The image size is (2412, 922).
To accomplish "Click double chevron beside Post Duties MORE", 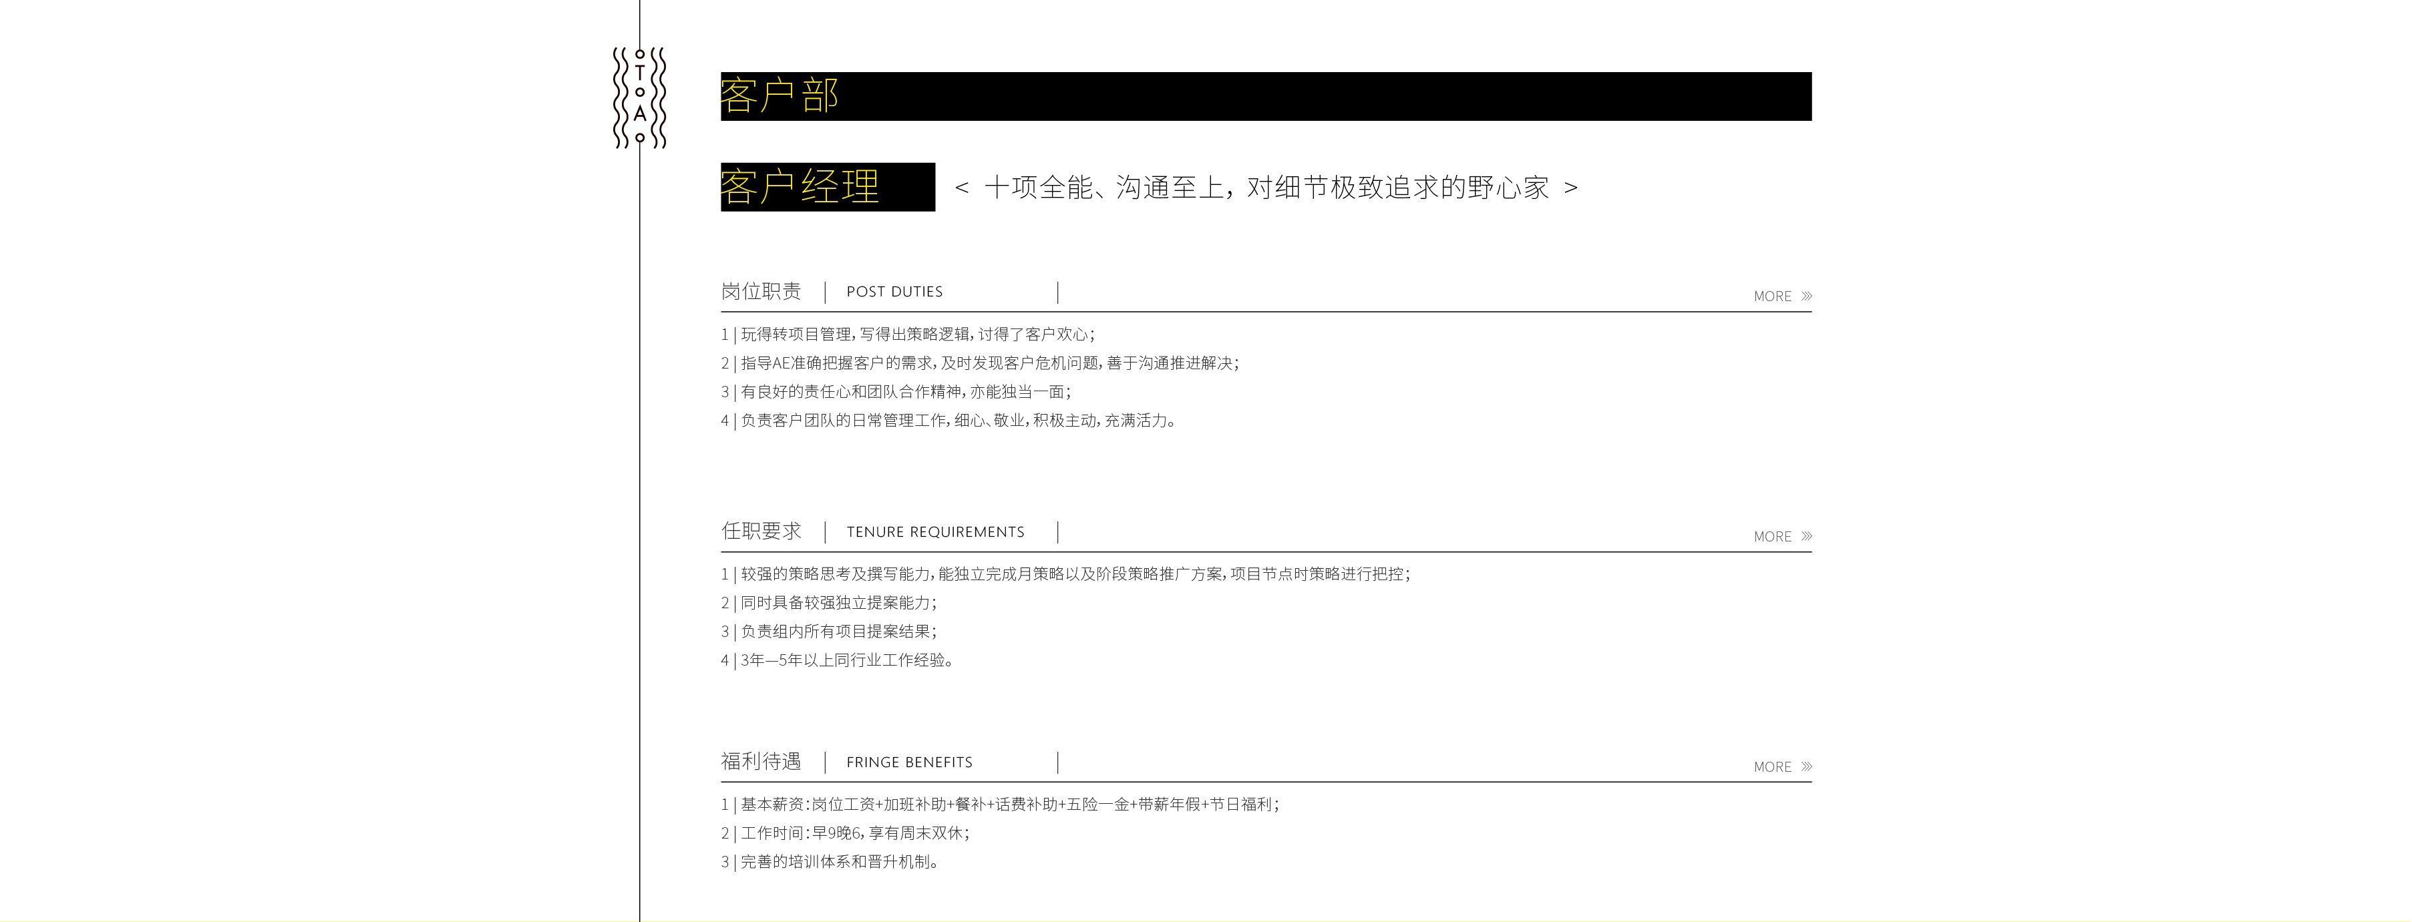I will pos(1806,296).
